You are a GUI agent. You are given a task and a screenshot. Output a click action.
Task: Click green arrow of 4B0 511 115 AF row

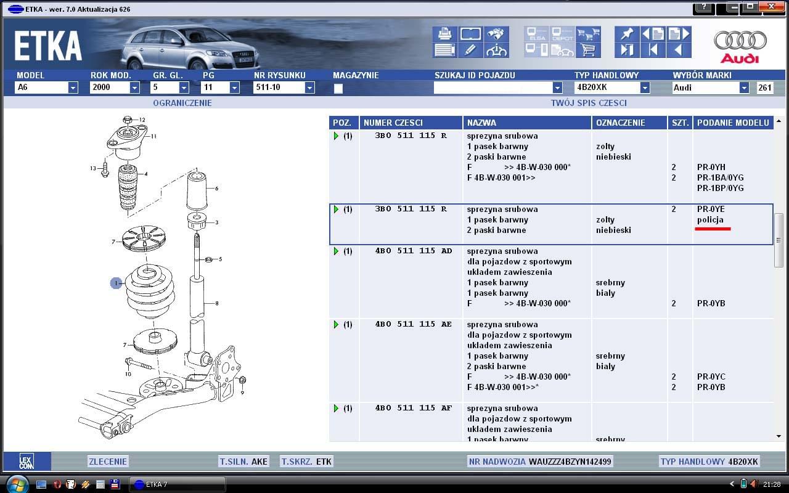pyautogui.click(x=336, y=409)
